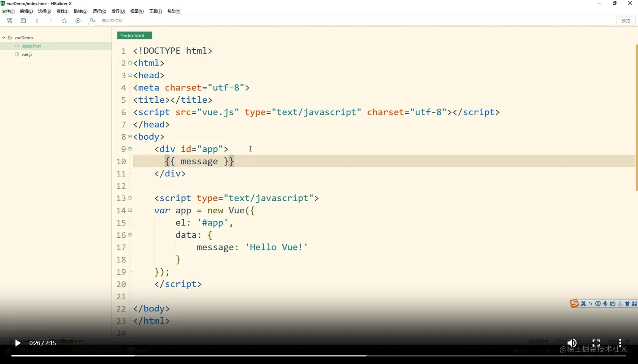This screenshot has height=364, width=638.
Task: Open the 运行(R) menu
Action: [x=99, y=11]
